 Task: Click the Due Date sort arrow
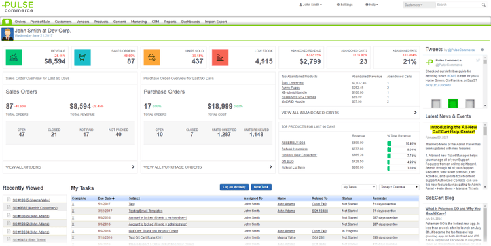[113, 198]
